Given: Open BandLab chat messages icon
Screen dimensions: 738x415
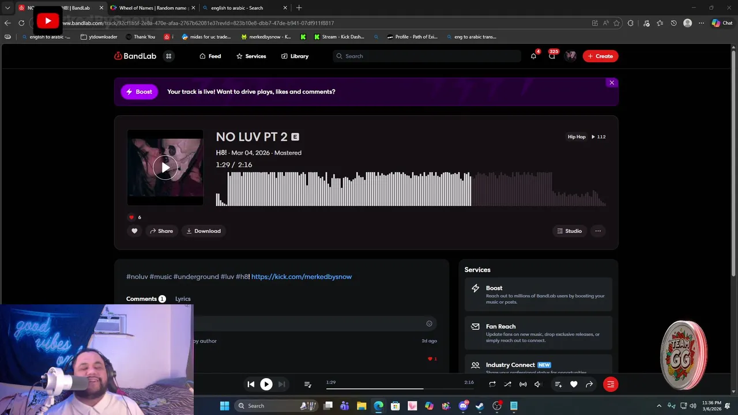Looking at the screenshot, I should [x=552, y=56].
